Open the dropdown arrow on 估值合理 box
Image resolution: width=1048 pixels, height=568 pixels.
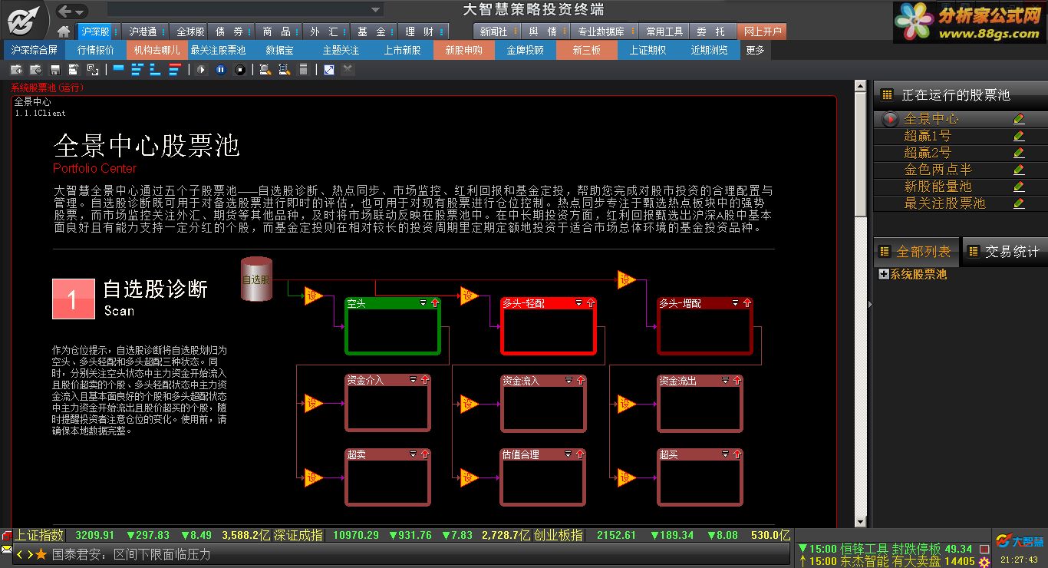[568, 454]
